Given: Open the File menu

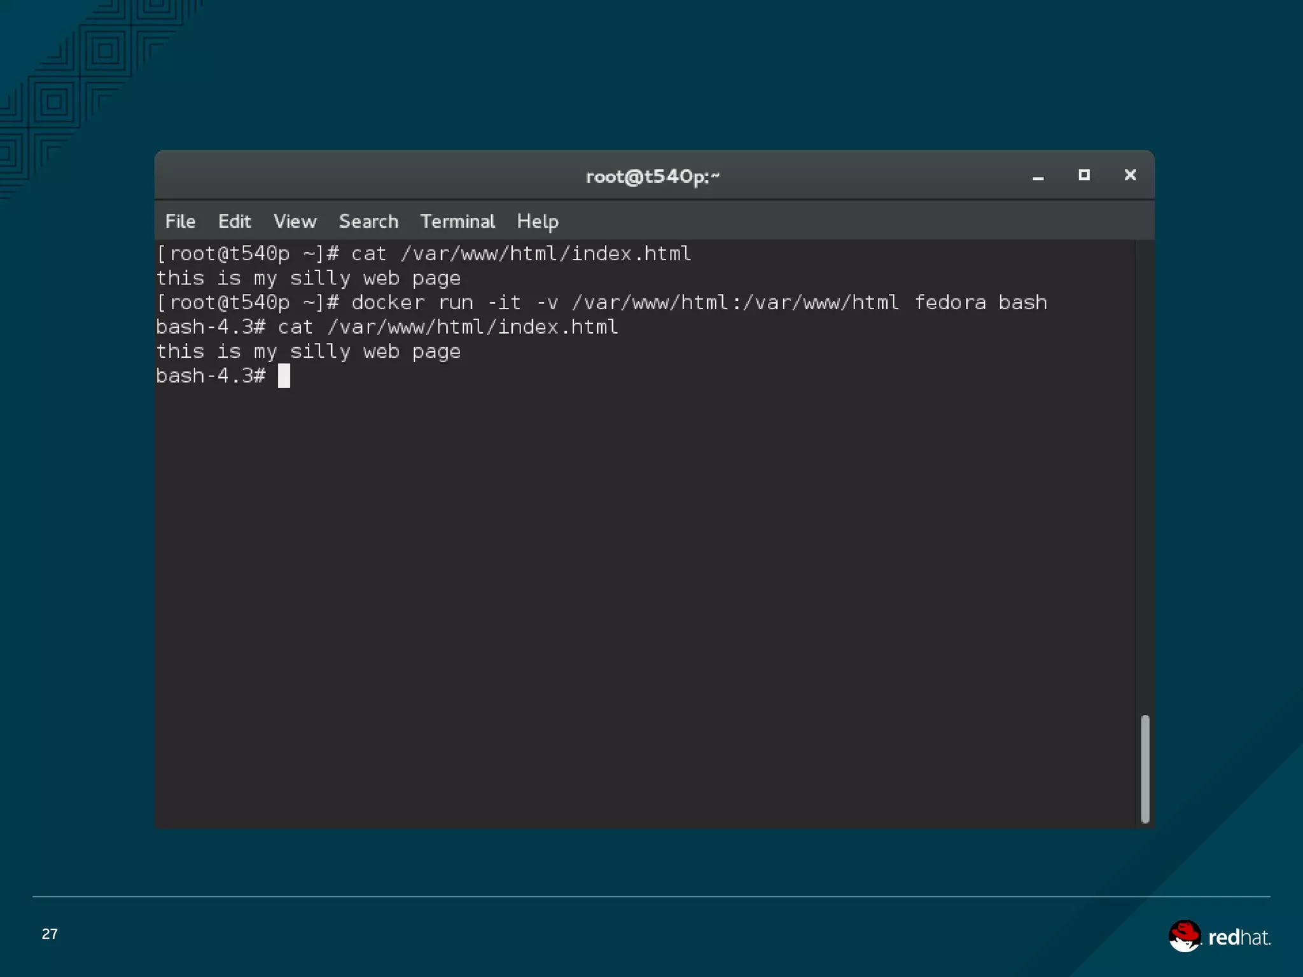Looking at the screenshot, I should click(x=180, y=221).
